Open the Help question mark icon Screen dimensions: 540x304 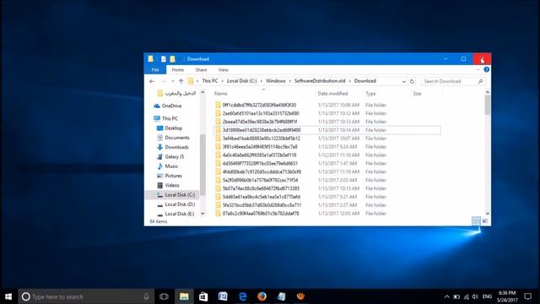(x=487, y=69)
